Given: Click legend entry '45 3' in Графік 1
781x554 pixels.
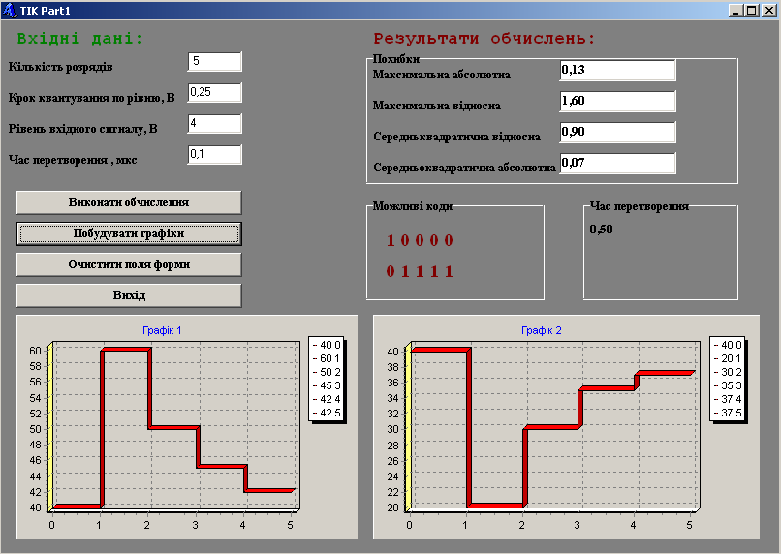Looking at the screenshot, I should click(327, 385).
